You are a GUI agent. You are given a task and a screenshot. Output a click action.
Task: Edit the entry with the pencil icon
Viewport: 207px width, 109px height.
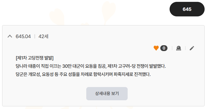coord(192,48)
